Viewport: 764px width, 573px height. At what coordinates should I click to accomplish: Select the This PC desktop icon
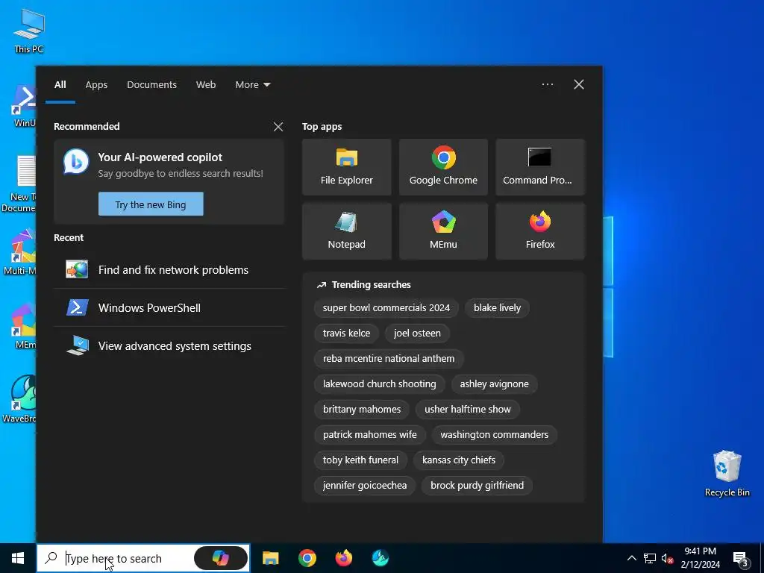[29, 30]
